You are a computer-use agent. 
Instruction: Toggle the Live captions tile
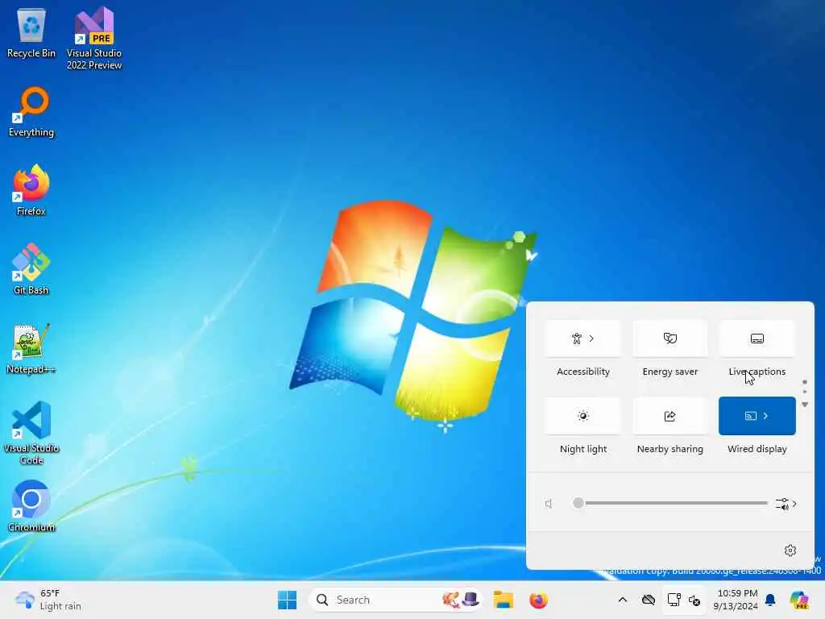pyautogui.click(x=757, y=339)
